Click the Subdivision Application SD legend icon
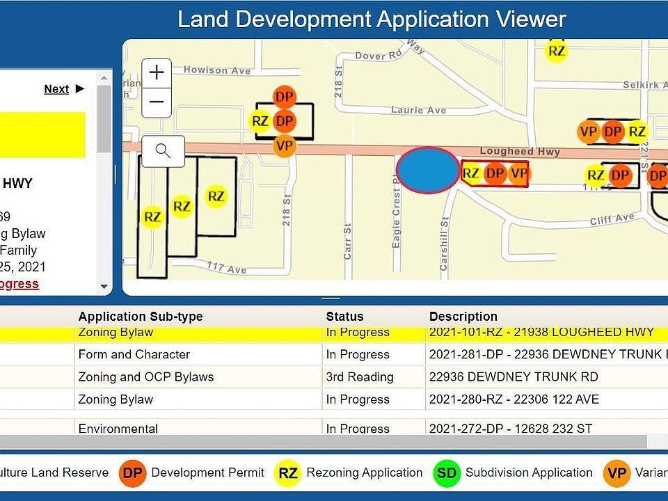Viewport: 668px width, 501px height. 447,473
